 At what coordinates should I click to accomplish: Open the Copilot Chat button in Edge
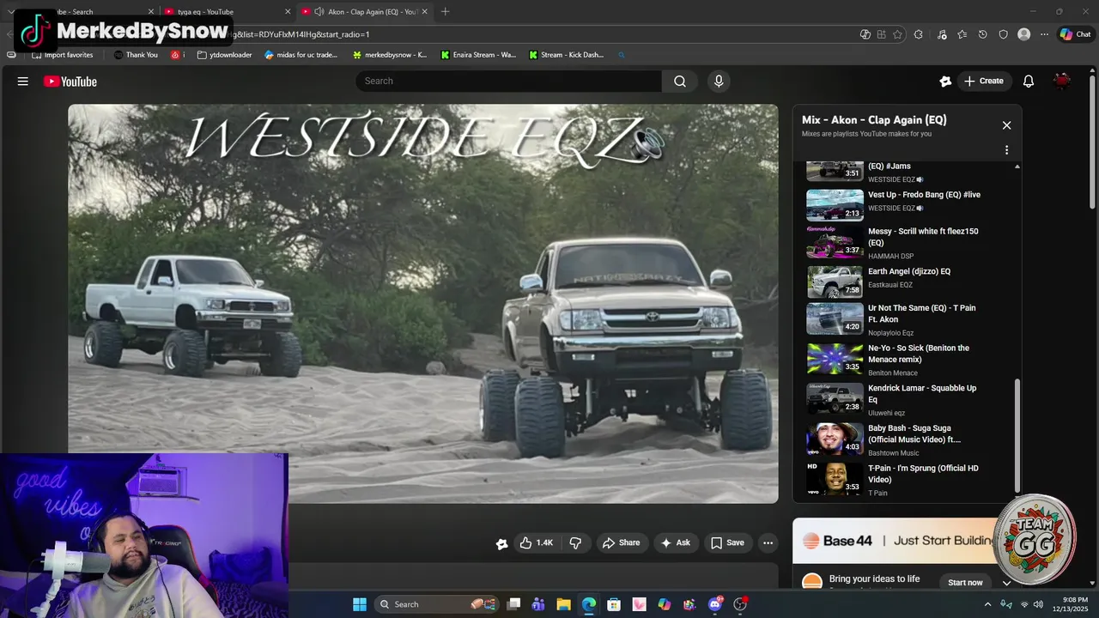[1075, 34]
